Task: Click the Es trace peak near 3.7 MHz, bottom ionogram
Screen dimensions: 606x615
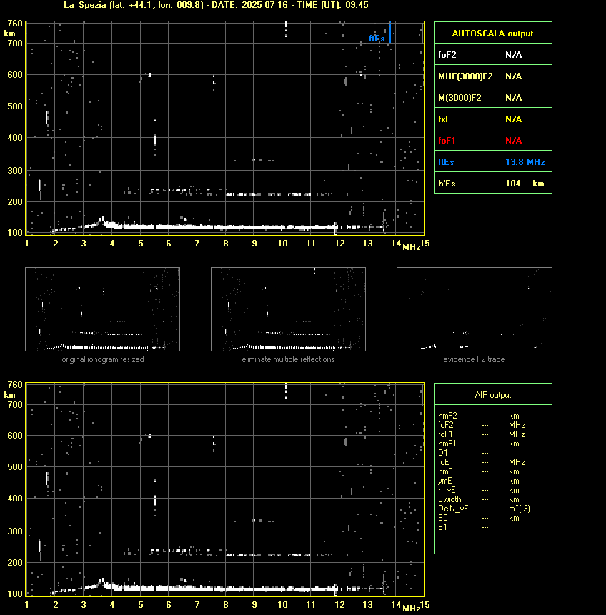Action: tap(102, 581)
